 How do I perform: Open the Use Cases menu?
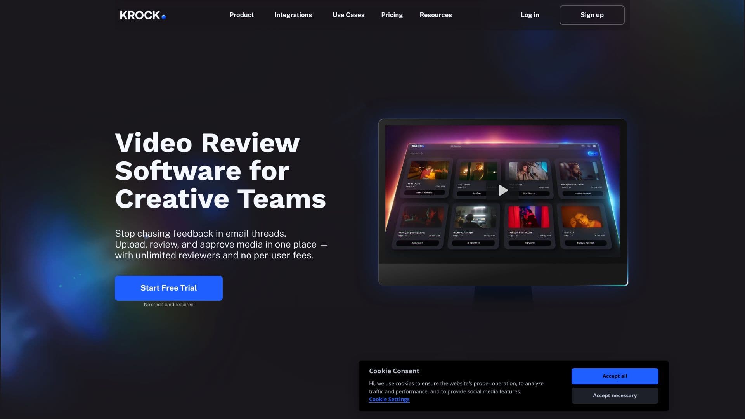coord(348,15)
